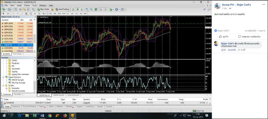Image resolution: width=268 pixels, height=119 pixels.
Task: Open the File menu
Action: [6, 5]
